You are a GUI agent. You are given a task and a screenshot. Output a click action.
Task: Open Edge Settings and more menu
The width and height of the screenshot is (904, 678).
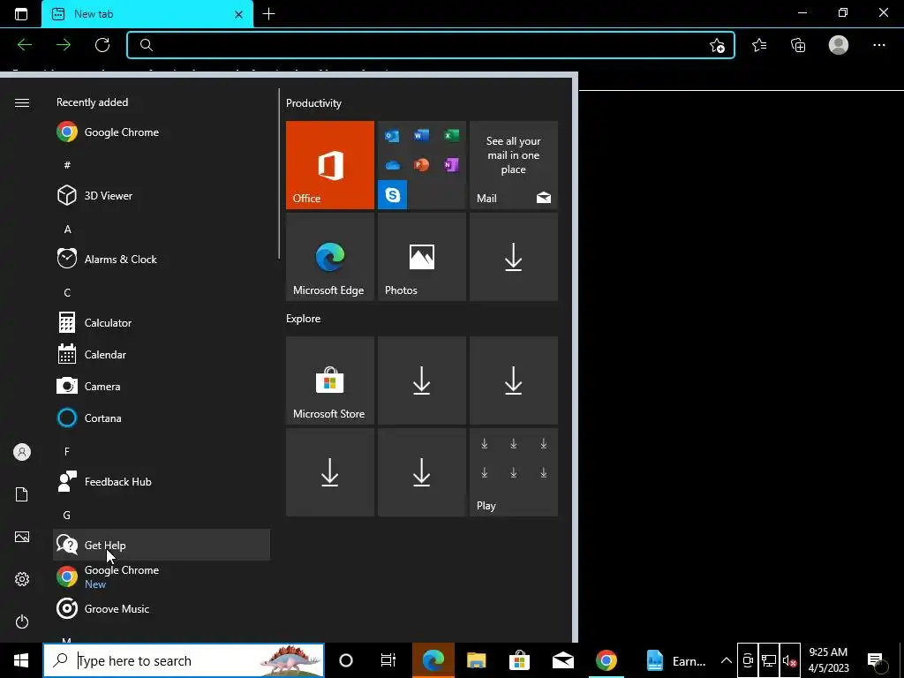(878, 45)
